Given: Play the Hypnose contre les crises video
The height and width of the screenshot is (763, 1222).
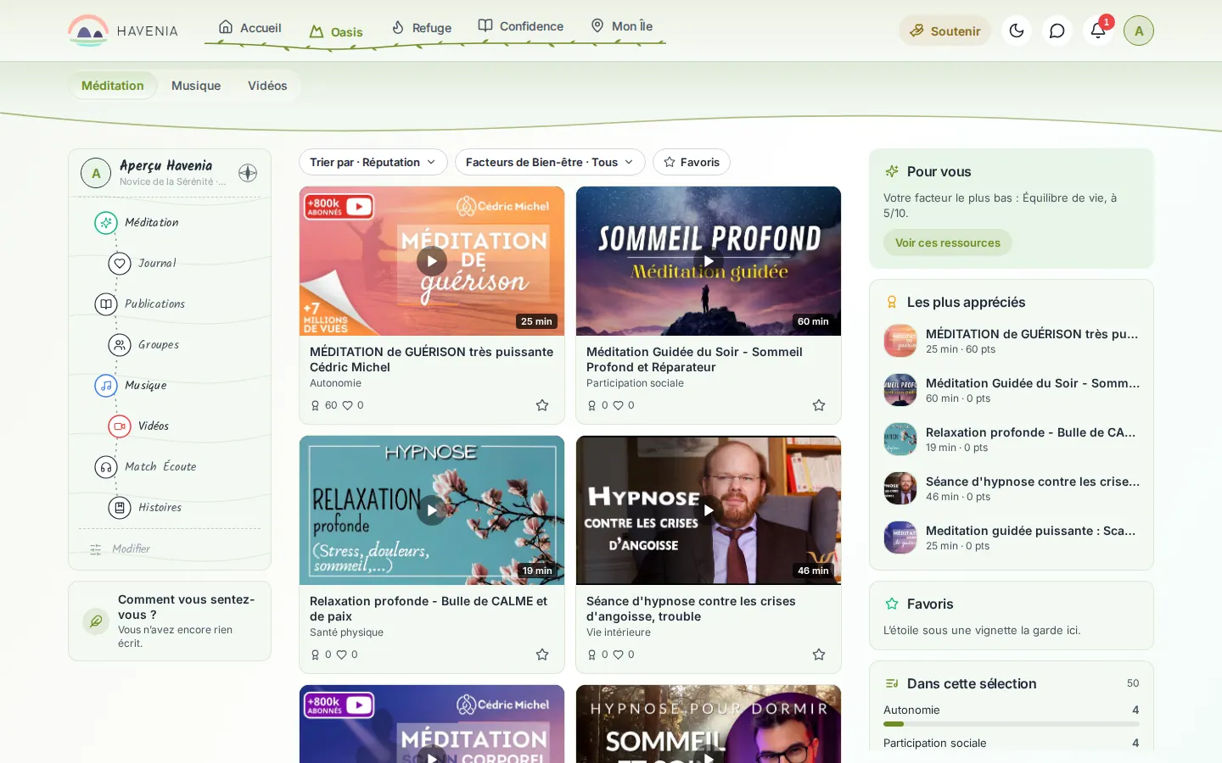Looking at the screenshot, I should coord(709,510).
